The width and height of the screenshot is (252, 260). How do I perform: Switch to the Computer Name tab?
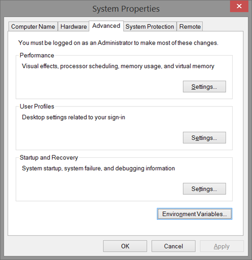[33, 26]
